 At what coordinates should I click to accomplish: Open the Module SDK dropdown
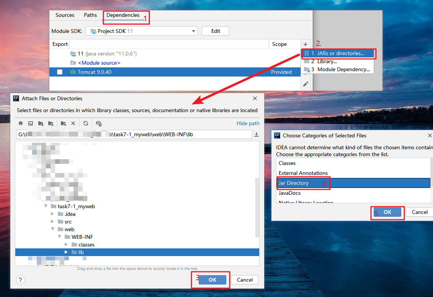(x=142, y=31)
